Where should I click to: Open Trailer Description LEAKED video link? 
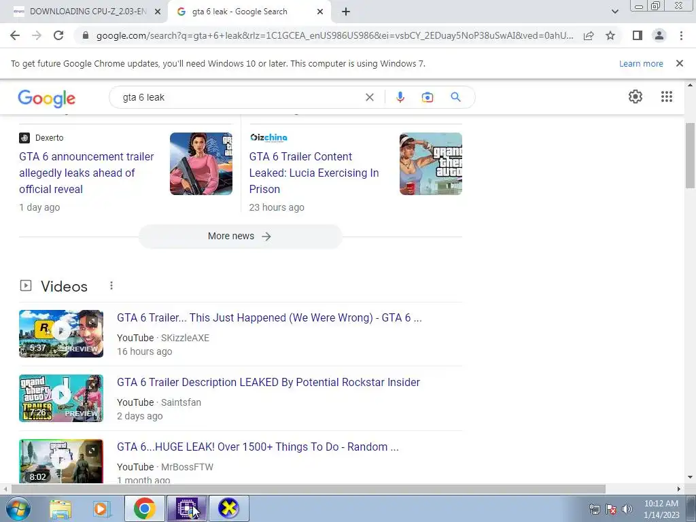[x=268, y=382]
